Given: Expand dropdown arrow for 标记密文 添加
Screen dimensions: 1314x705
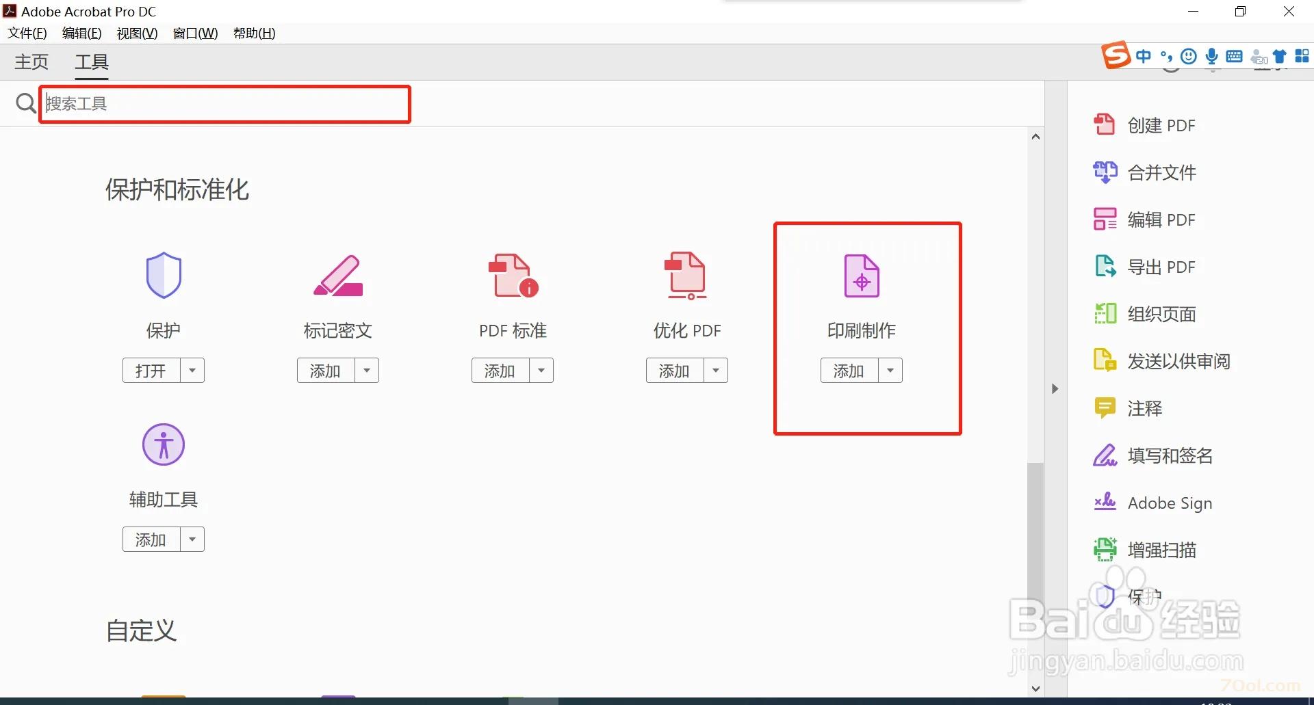Looking at the screenshot, I should pyautogui.click(x=367, y=370).
